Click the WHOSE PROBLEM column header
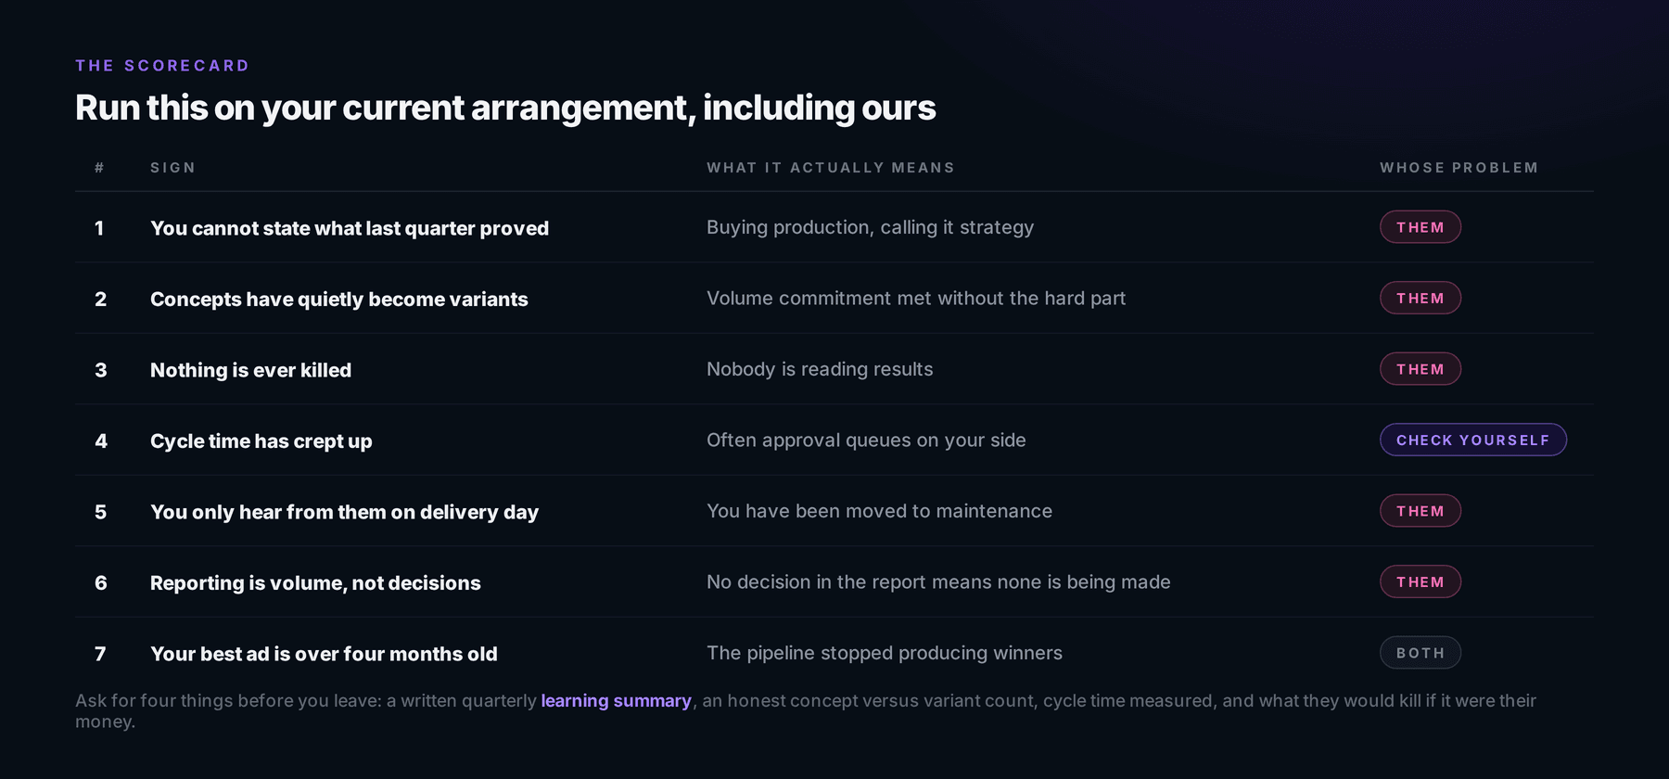The width and height of the screenshot is (1669, 779). click(1459, 168)
